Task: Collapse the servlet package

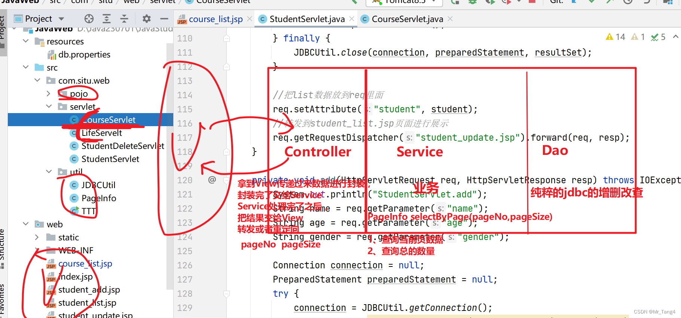Action: [49, 106]
